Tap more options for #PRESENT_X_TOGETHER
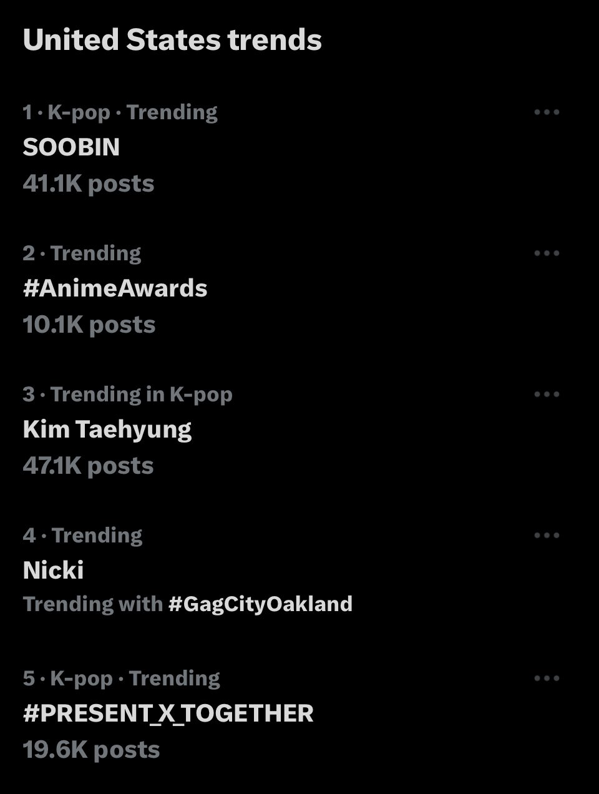This screenshot has height=794, width=599. tap(547, 679)
